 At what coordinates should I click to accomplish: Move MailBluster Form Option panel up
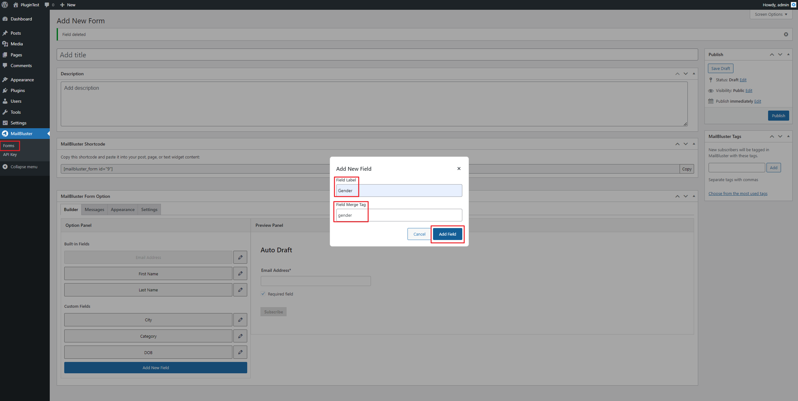677,196
